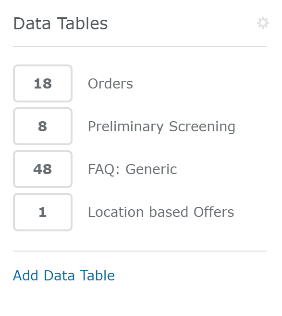Open the Orders data table
Screen dimensions: 282x316
tap(110, 83)
